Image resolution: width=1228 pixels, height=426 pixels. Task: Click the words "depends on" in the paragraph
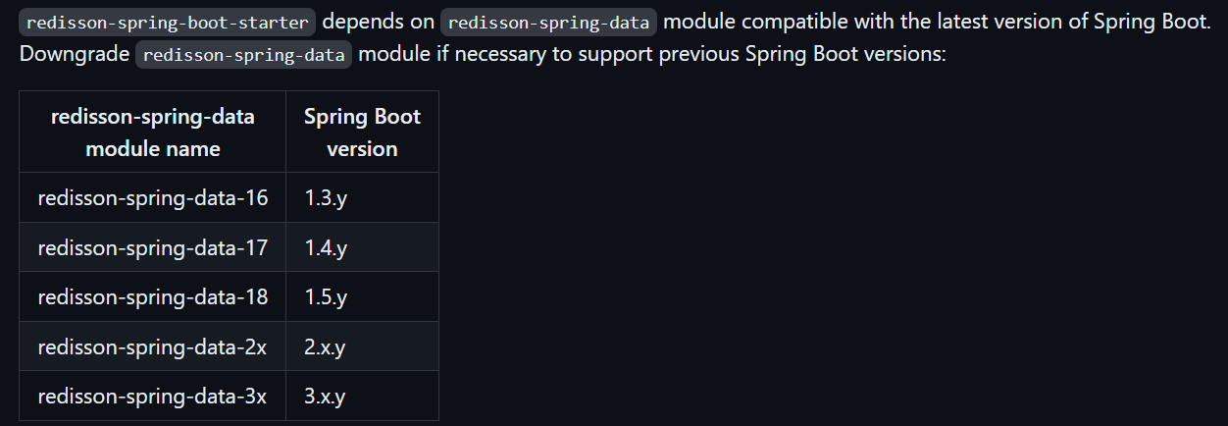coord(378,22)
